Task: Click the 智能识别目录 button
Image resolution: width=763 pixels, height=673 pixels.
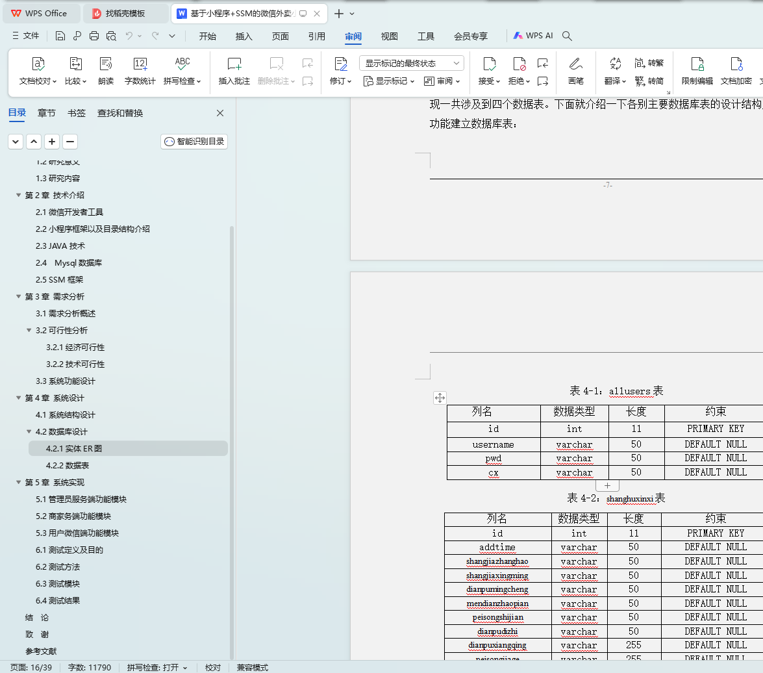Action: pyautogui.click(x=194, y=142)
